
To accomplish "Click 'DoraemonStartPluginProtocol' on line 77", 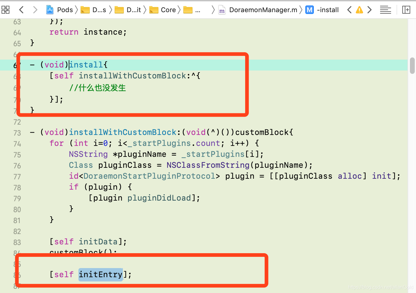I will pos(149,176).
